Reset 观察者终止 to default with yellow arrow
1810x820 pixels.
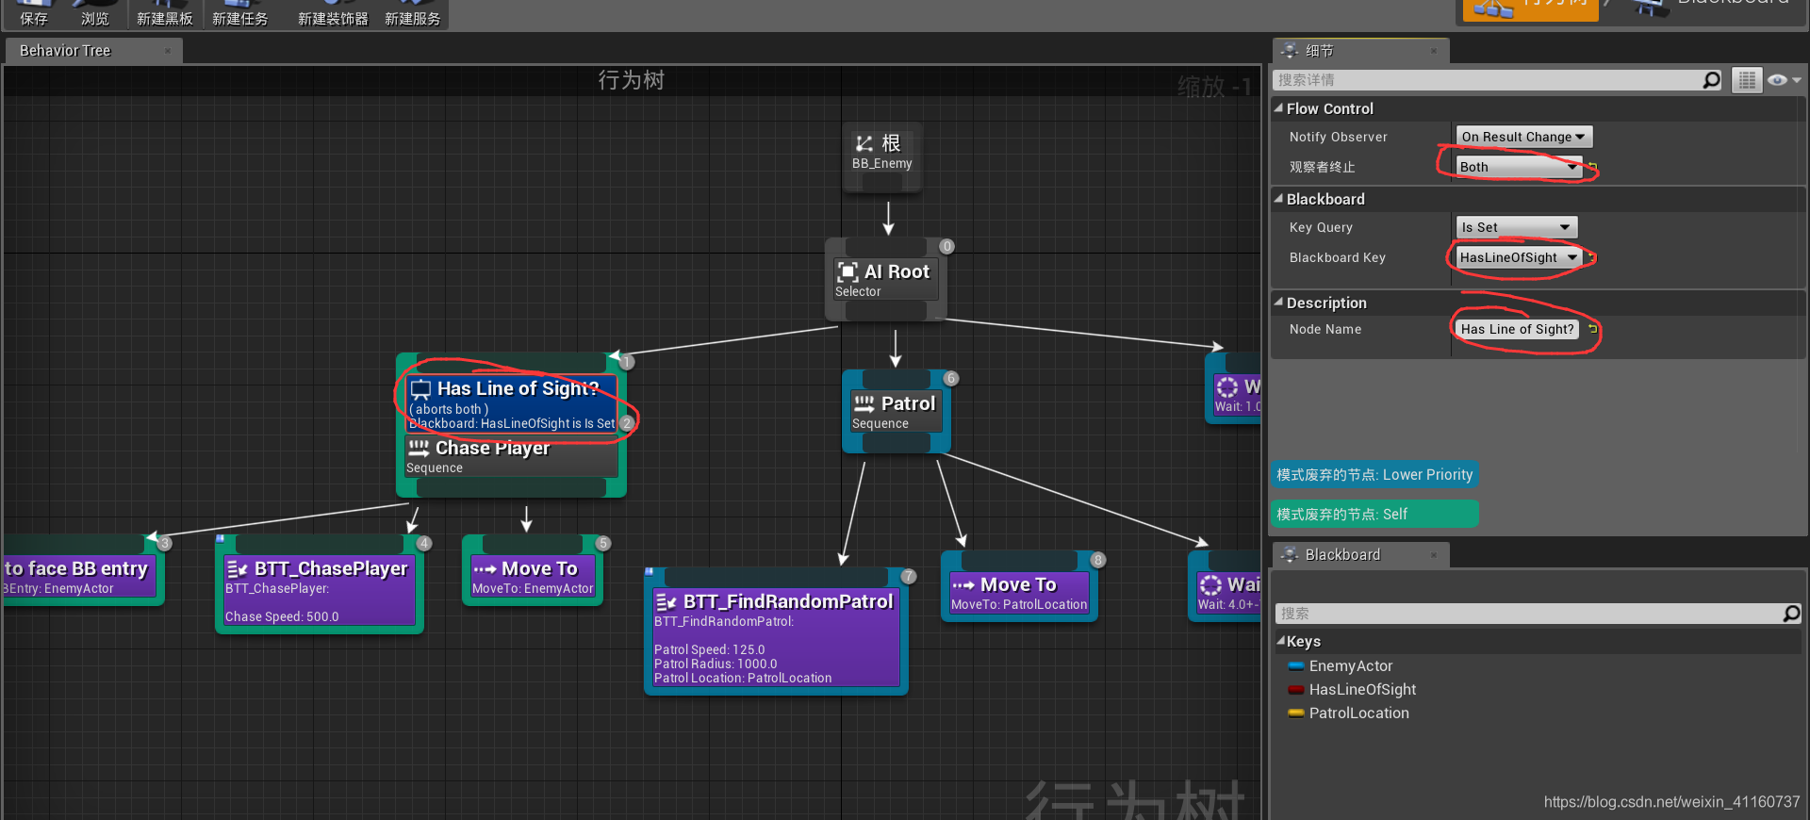(1593, 167)
